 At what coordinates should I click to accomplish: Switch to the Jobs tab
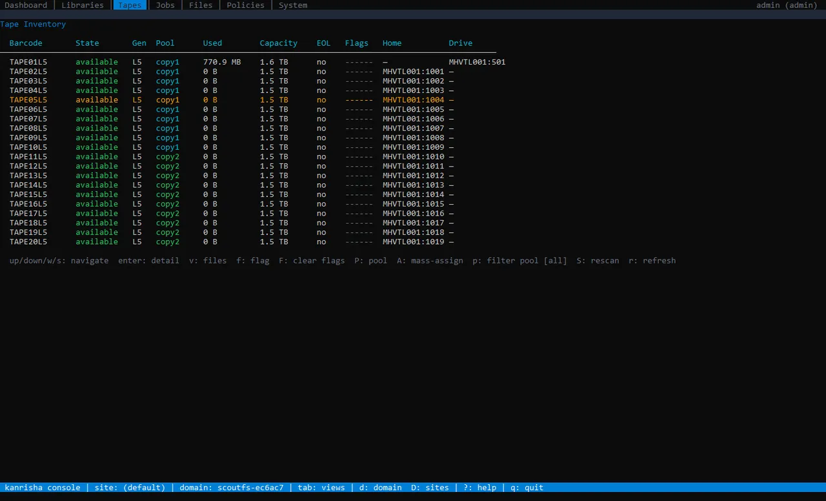(x=165, y=5)
